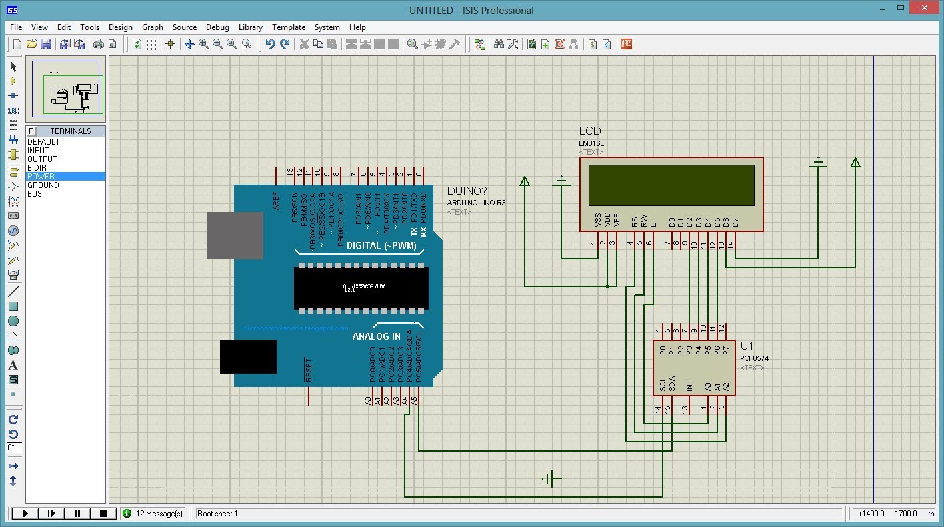Open the Tools menu
The image size is (944, 527).
pos(89,27)
